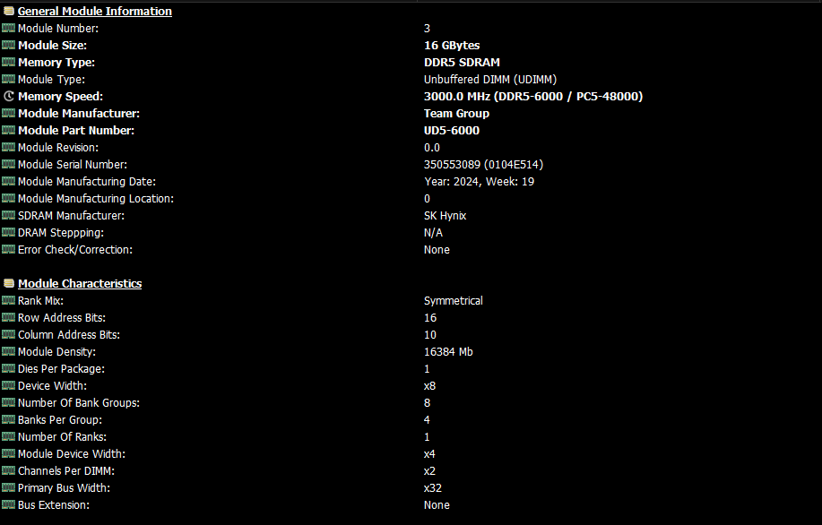Viewport: 822px width, 525px height.
Task: Click the General Module Information header icon
Action: [9, 12]
